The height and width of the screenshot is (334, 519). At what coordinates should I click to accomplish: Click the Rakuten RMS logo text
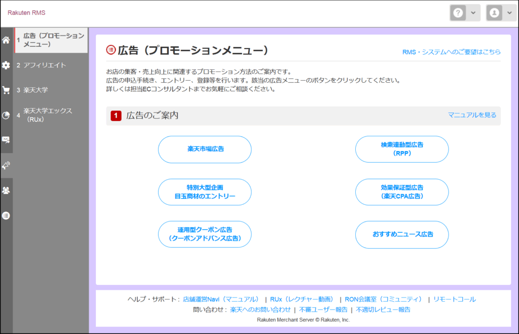click(x=26, y=13)
